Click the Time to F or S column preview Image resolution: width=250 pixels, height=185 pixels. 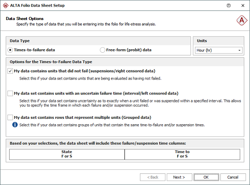182,154
